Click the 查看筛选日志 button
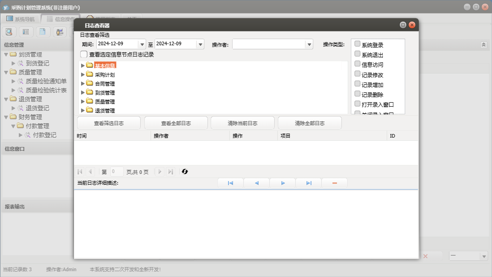The image size is (492, 277). pyautogui.click(x=109, y=123)
